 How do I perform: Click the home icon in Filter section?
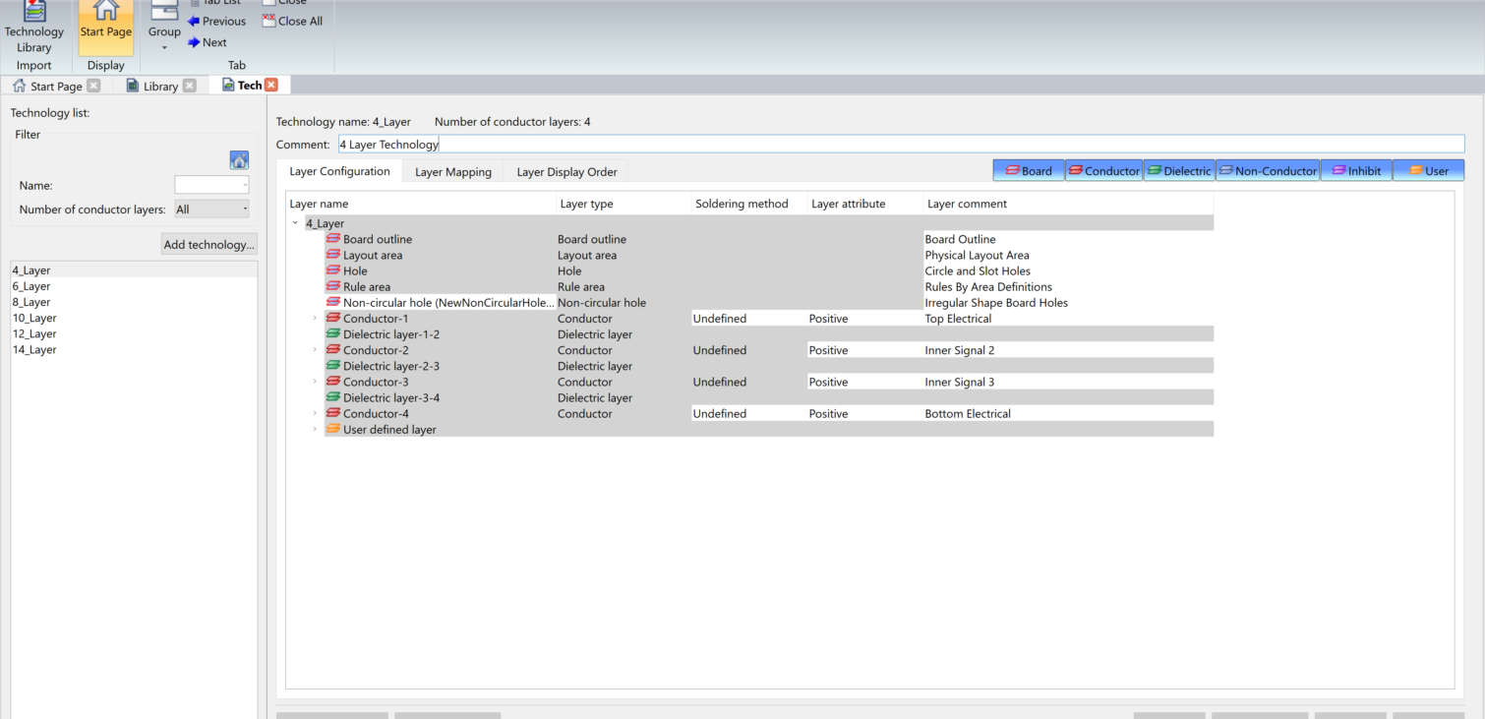239,160
